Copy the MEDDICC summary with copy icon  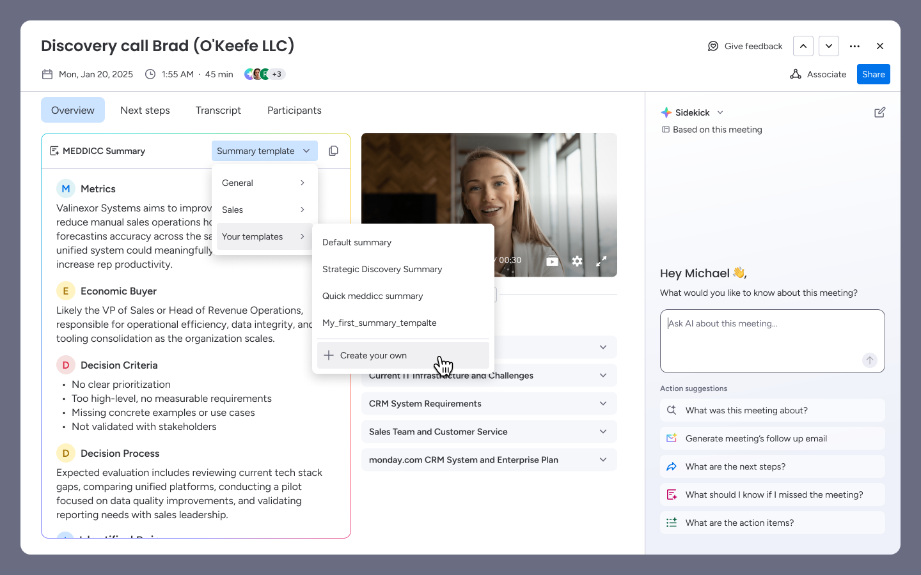click(333, 151)
